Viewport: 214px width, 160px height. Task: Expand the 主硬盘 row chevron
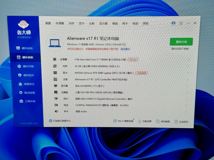(187, 93)
